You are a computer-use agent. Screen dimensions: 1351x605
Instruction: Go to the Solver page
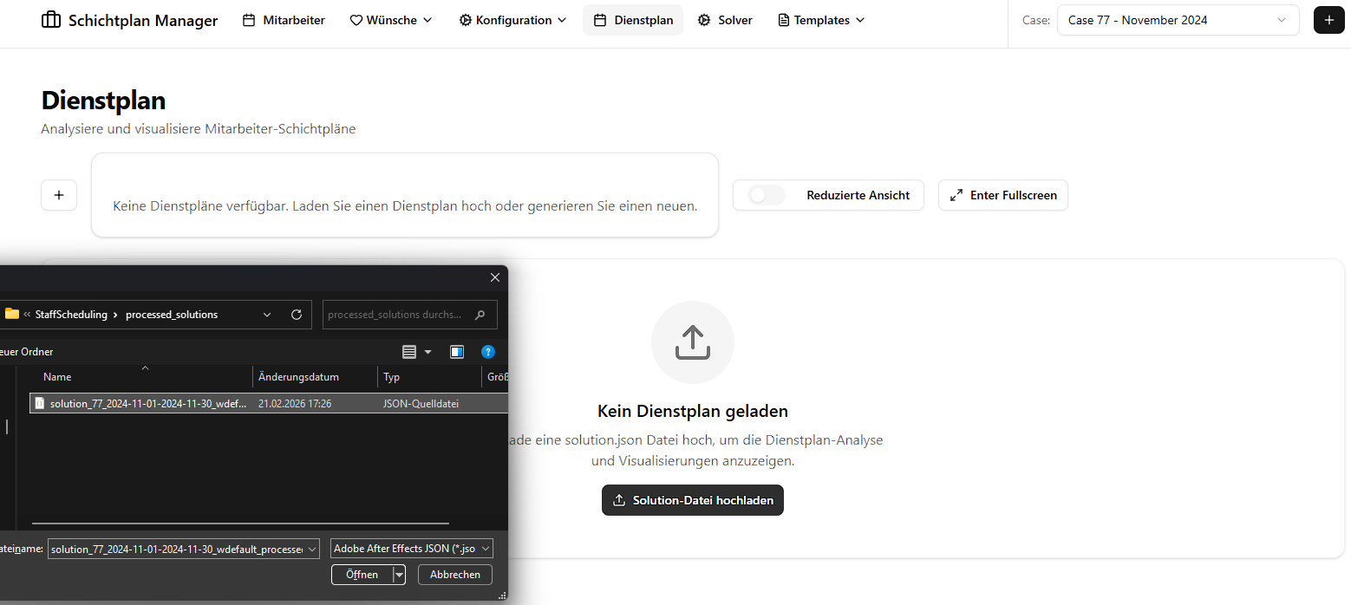tap(725, 20)
